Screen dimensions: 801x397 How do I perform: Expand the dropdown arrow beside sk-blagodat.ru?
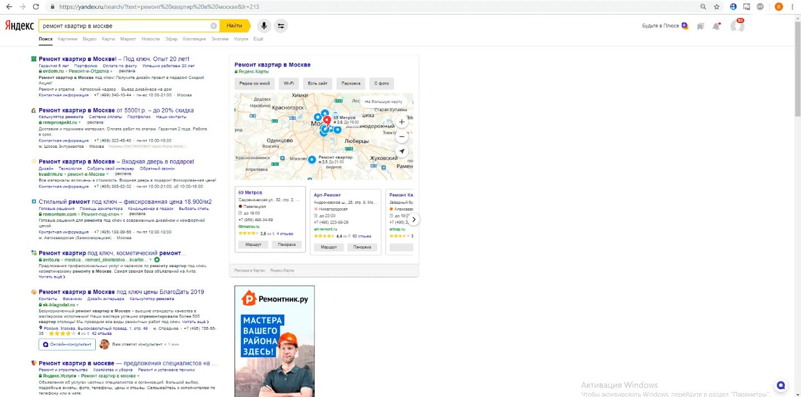77,305
